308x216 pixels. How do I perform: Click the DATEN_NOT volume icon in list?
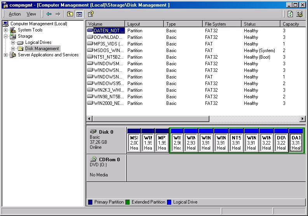(x=90, y=31)
